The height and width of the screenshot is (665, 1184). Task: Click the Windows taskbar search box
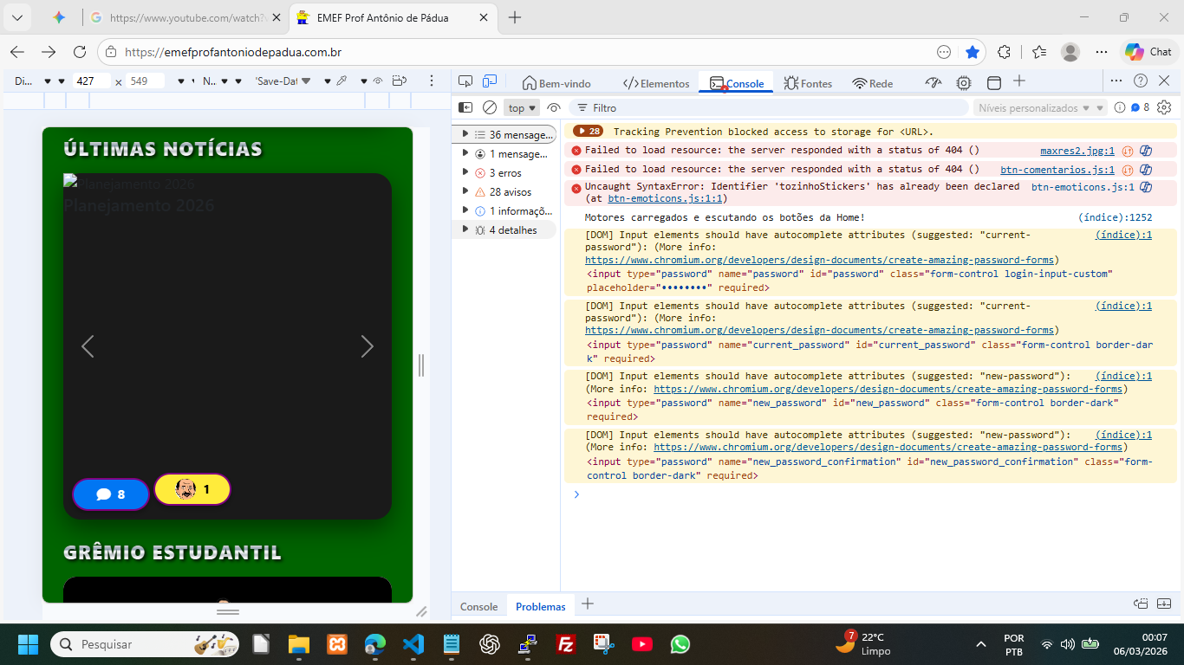(x=144, y=644)
